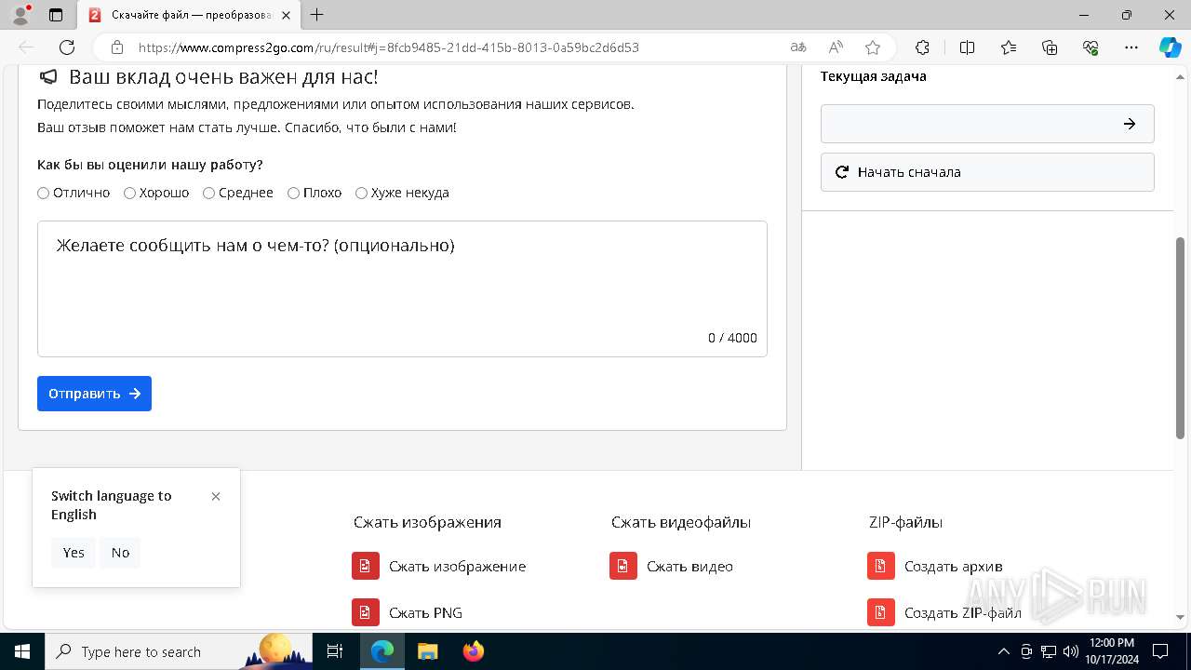The width and height of the screenshot is (1191, 670).
Task: Click the taskbar search box
Action: (x=179, y=651)
